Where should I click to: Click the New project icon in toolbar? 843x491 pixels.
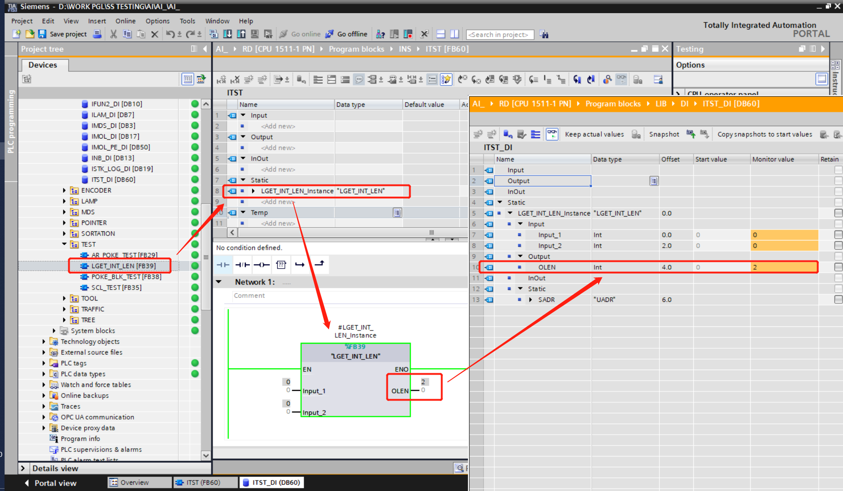pyautogui.click(x=17, y=34)
